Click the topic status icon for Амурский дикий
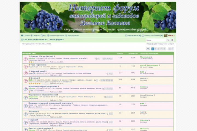The width and height of the screenshot is (197, 131). tap(26, 73)
